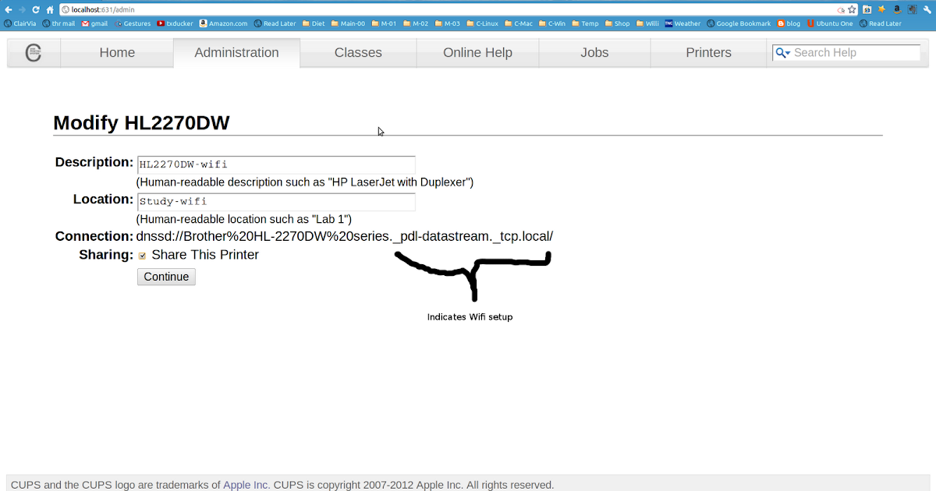Bookmark this page with the star icon

(852, 9)
